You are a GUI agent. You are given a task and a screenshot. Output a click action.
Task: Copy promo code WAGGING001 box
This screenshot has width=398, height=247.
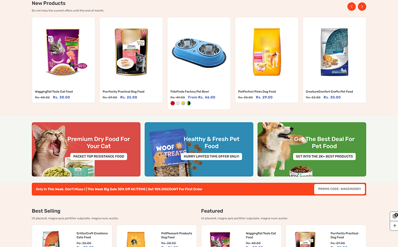pyautogui.click(x=339, y=189)
